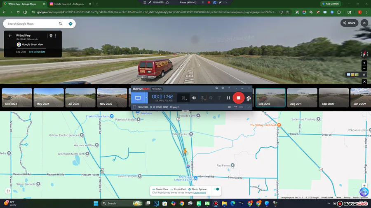This screenshot has width=371, height=208.
Task: Select the Jul 2023 Street View thumbnail
Action: pyautogui.click(x=80, y=98)
